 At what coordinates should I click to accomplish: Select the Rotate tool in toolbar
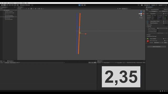(x=7, y=5)
